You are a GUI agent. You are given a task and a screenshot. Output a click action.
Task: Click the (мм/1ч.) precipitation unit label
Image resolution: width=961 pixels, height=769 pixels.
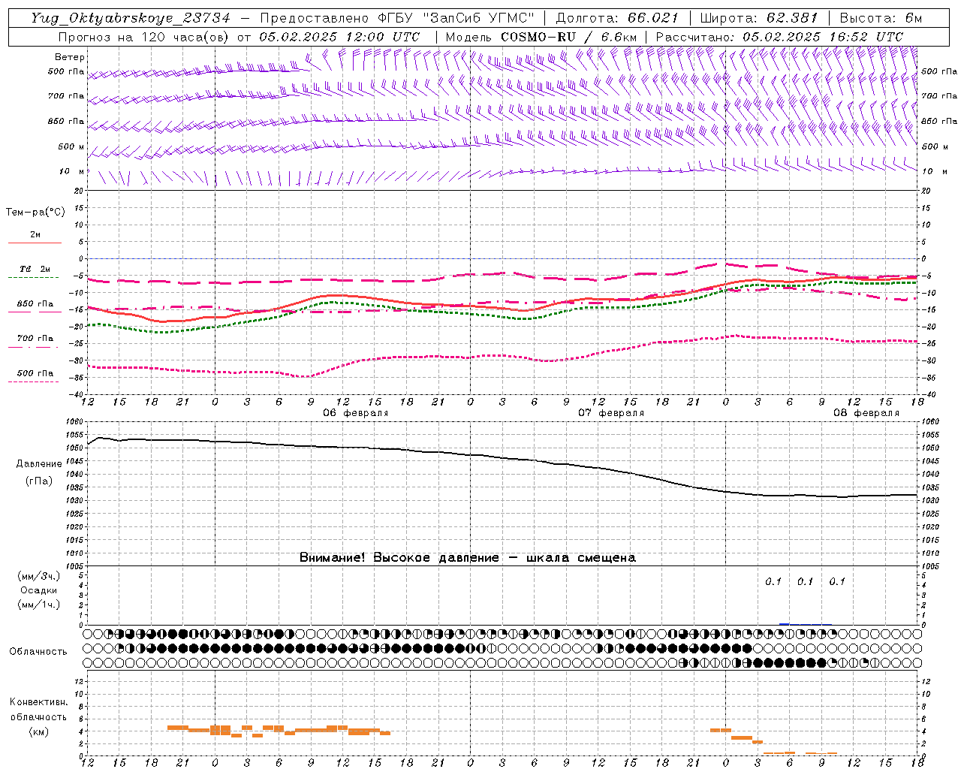point(39,605)
